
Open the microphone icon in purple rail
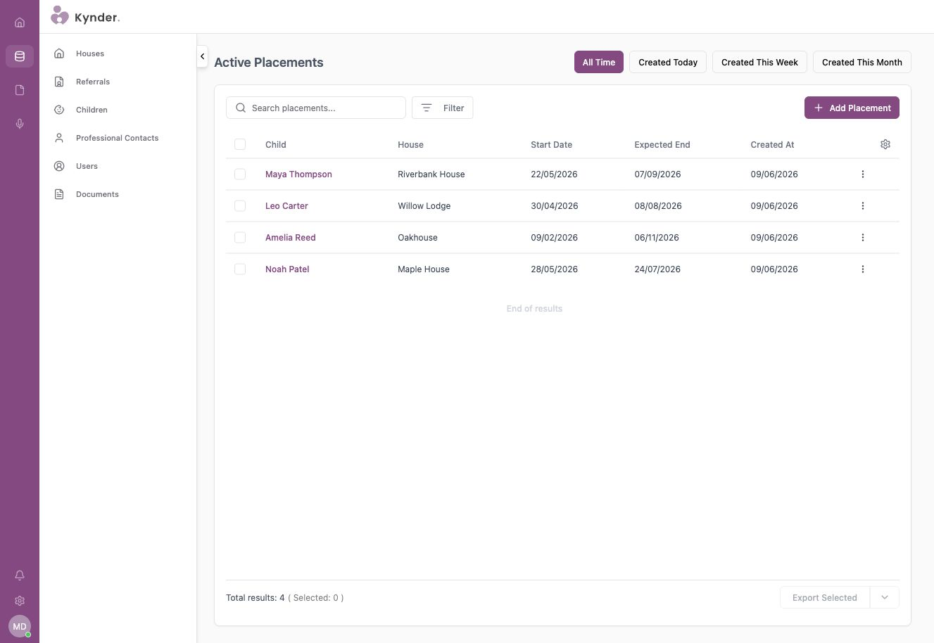tap(20, 124)
